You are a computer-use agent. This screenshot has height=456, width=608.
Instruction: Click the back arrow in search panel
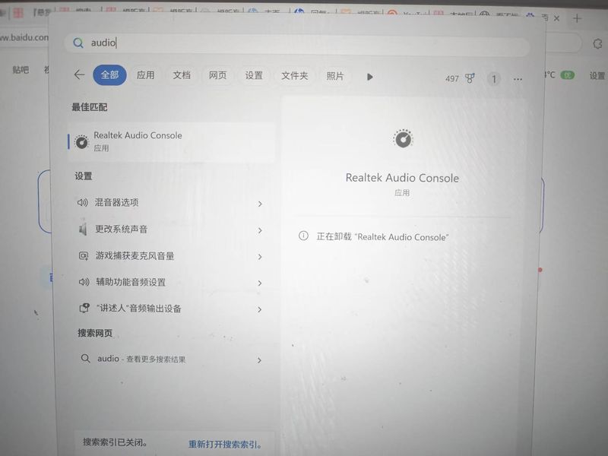[79, 75]
